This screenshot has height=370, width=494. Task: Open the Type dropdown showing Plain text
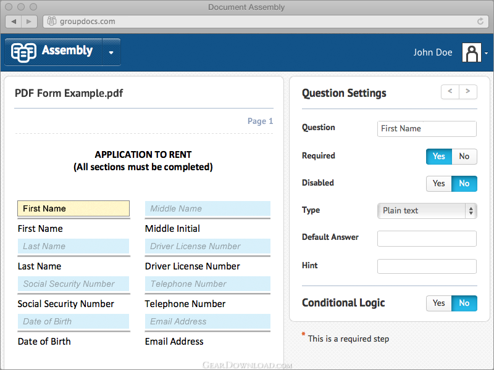coord(427,211)
